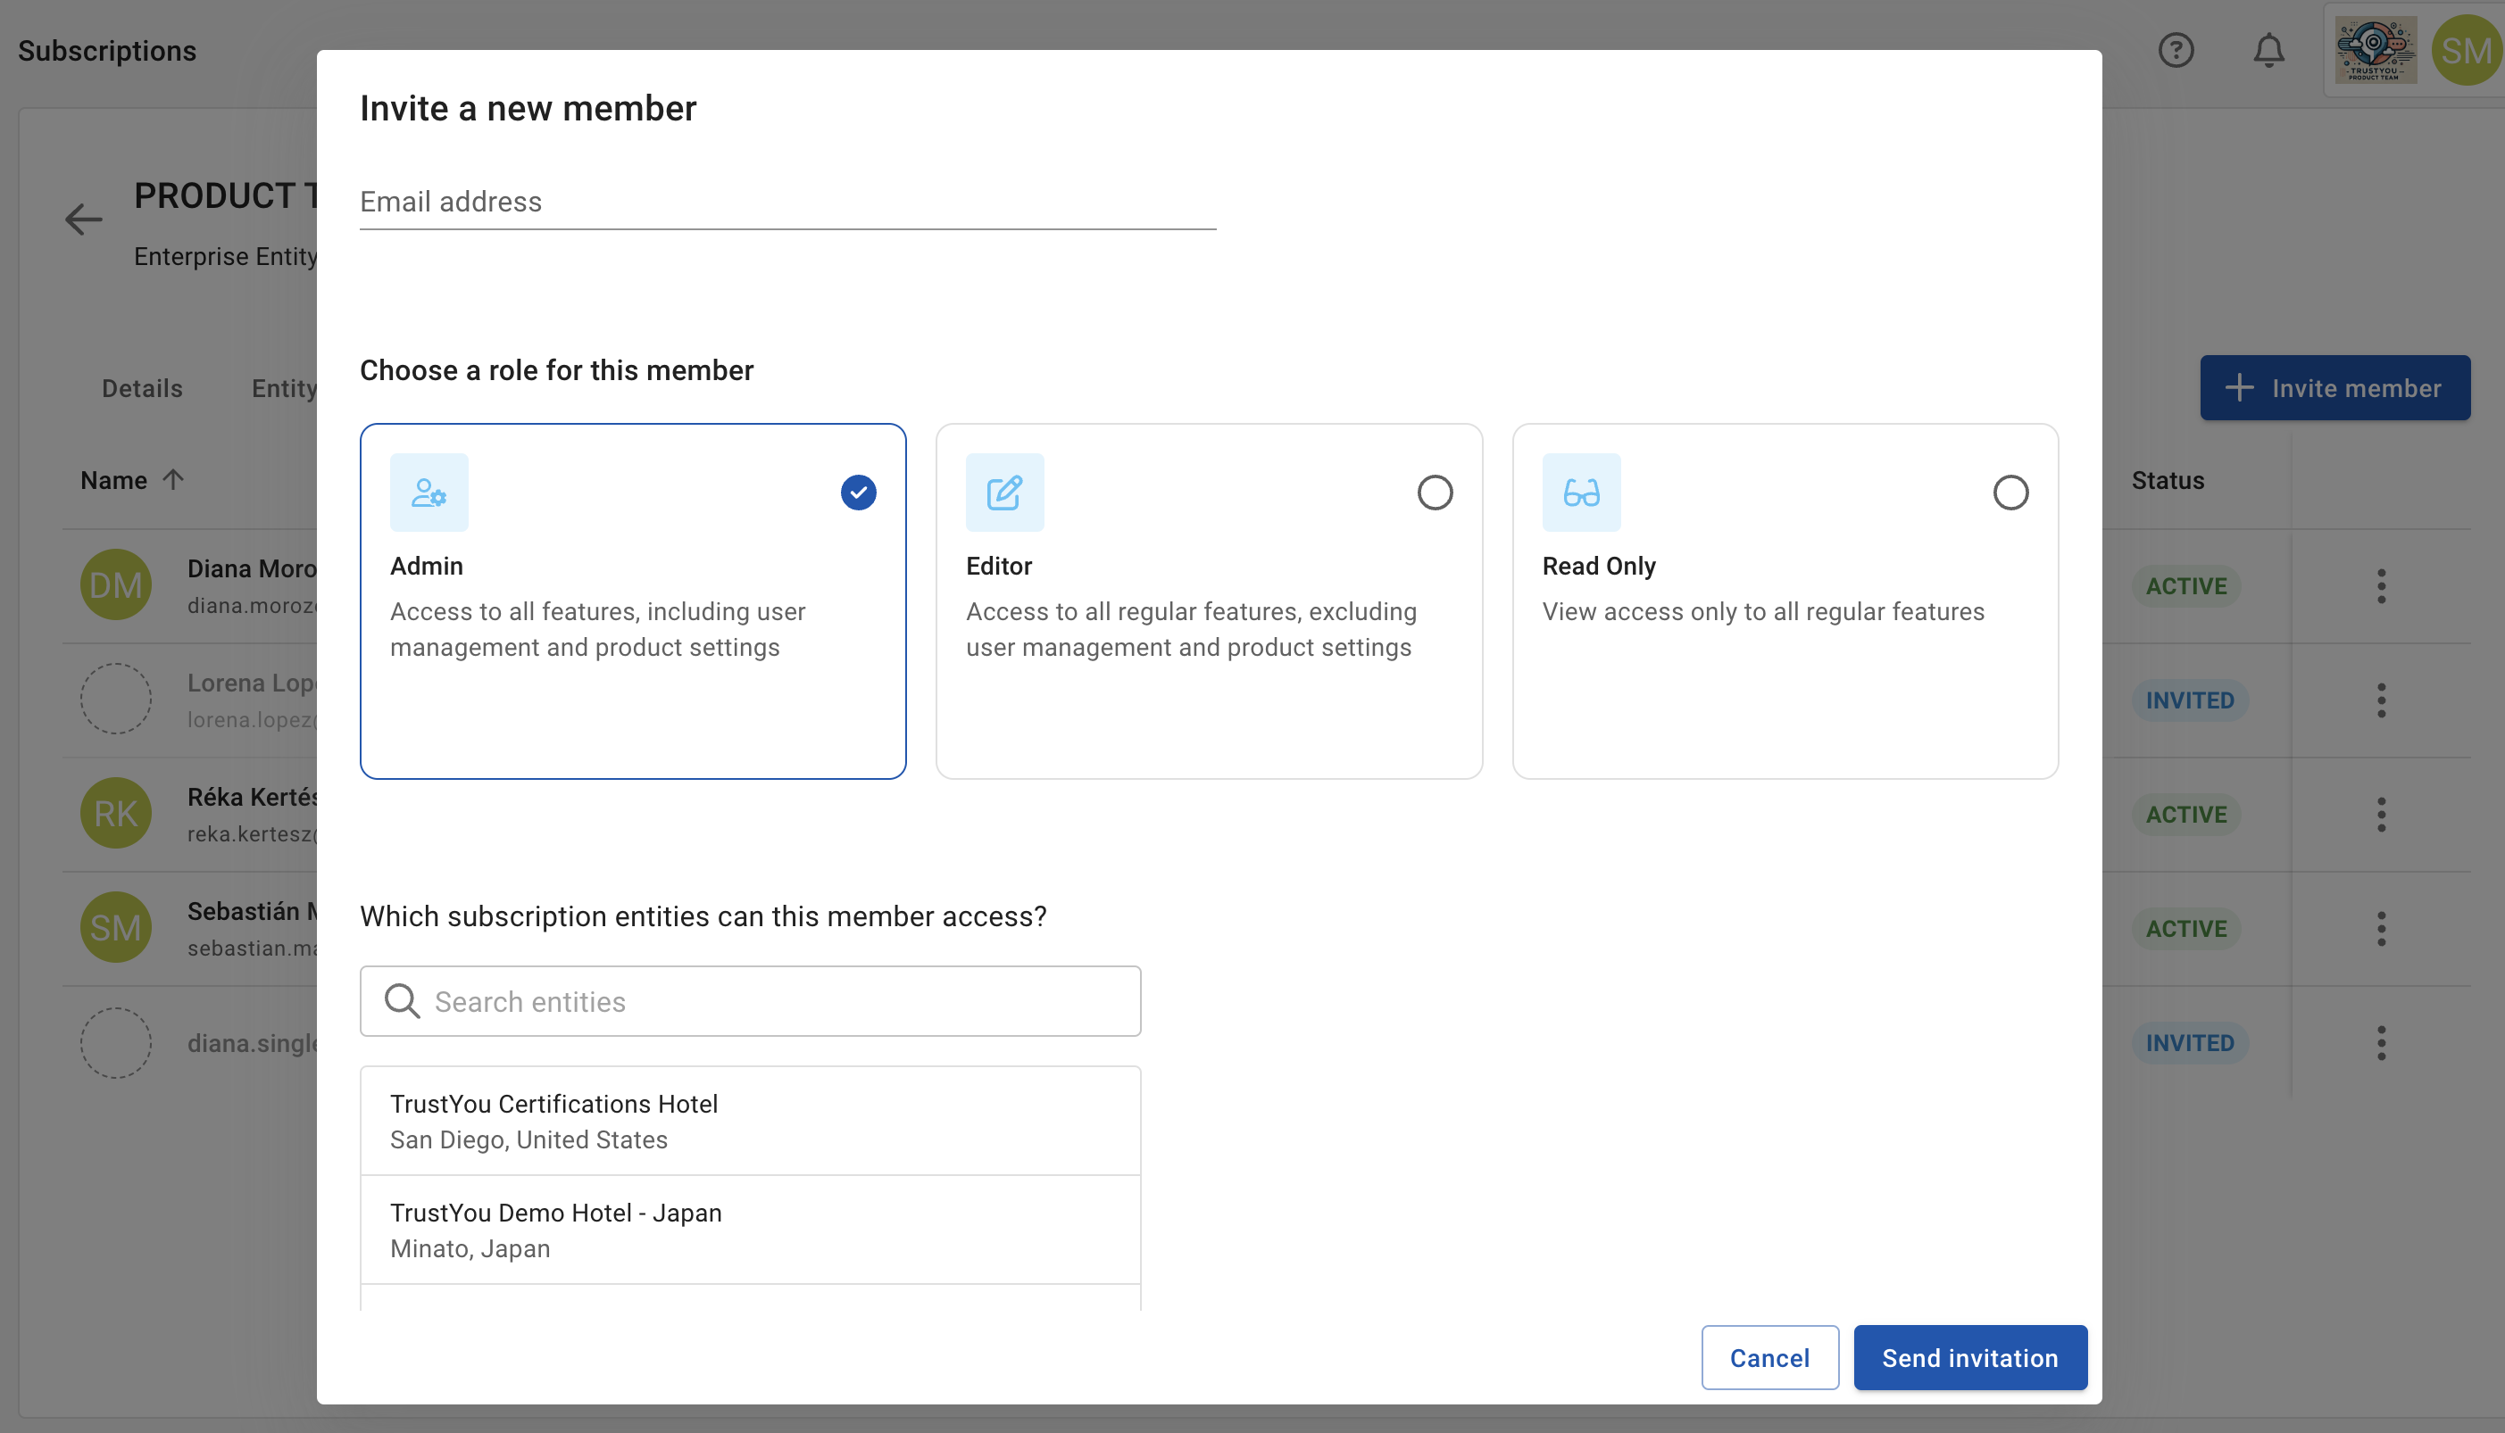Click the Admin role user-gear icon
The width and height of the screenshot is (2505, 1433).
point(429,493)
